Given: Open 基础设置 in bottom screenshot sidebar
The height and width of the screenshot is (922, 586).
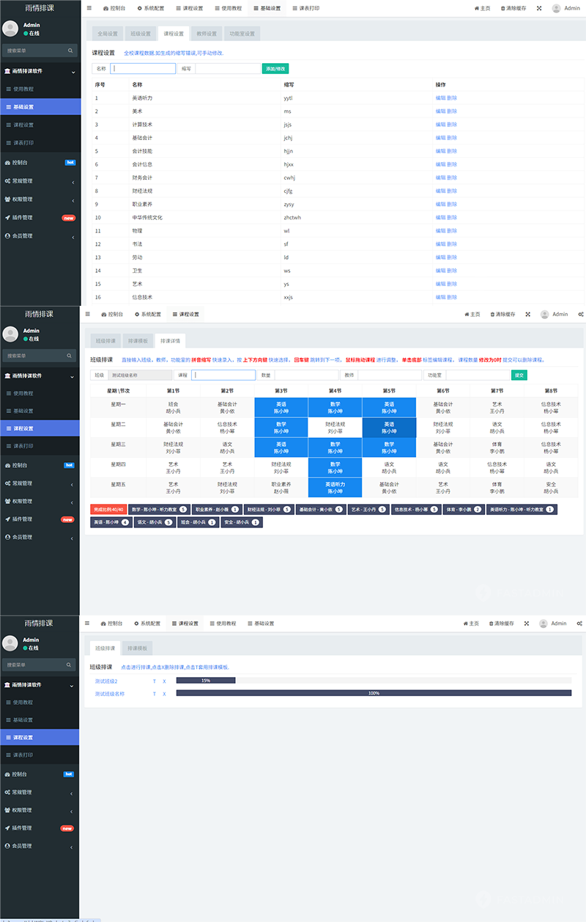Looking at the screenshot, I should [40, 720].
